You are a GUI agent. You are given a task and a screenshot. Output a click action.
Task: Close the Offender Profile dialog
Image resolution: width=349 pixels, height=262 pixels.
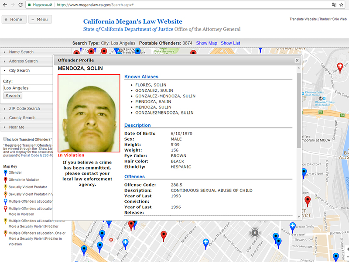tap(297, 60)
